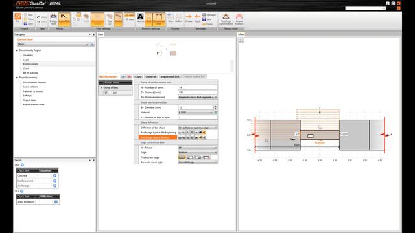Viewport: 415px width, 233px height.
Task: Click the nl - Number of layers field
Action: 197,87
